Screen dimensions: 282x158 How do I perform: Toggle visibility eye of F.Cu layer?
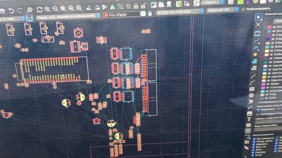(274, 27)
